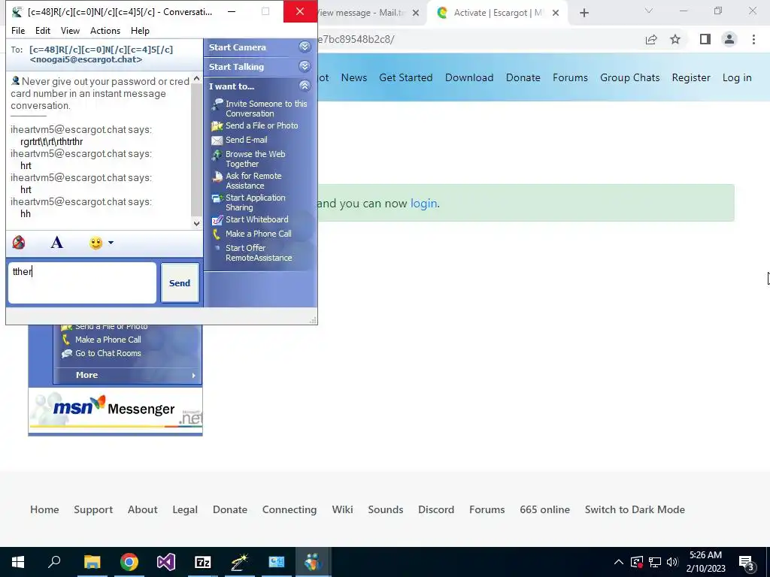Bookmark this page with star icon
Image resolution: width=770 pixels, height=577 pixels.
[x=675, y=39]
